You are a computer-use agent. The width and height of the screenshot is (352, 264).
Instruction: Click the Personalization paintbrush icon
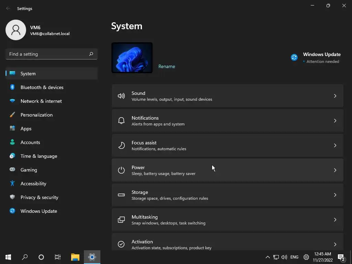click(12, 115)
